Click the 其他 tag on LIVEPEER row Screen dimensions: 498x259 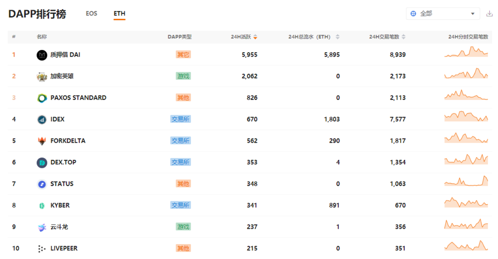pos(183,248)
